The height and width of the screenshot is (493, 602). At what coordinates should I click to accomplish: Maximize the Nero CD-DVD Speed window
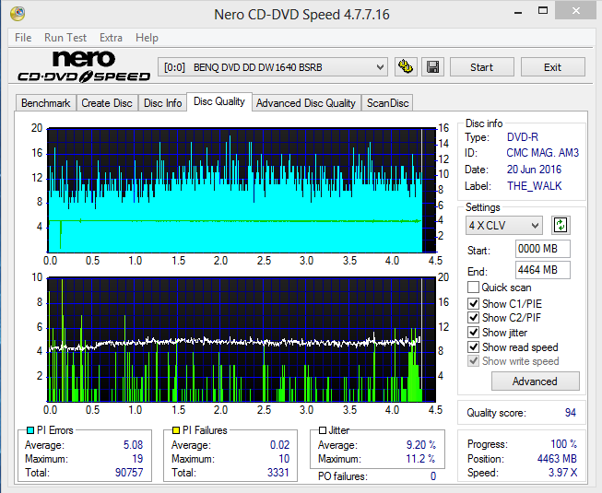[543, 11]
